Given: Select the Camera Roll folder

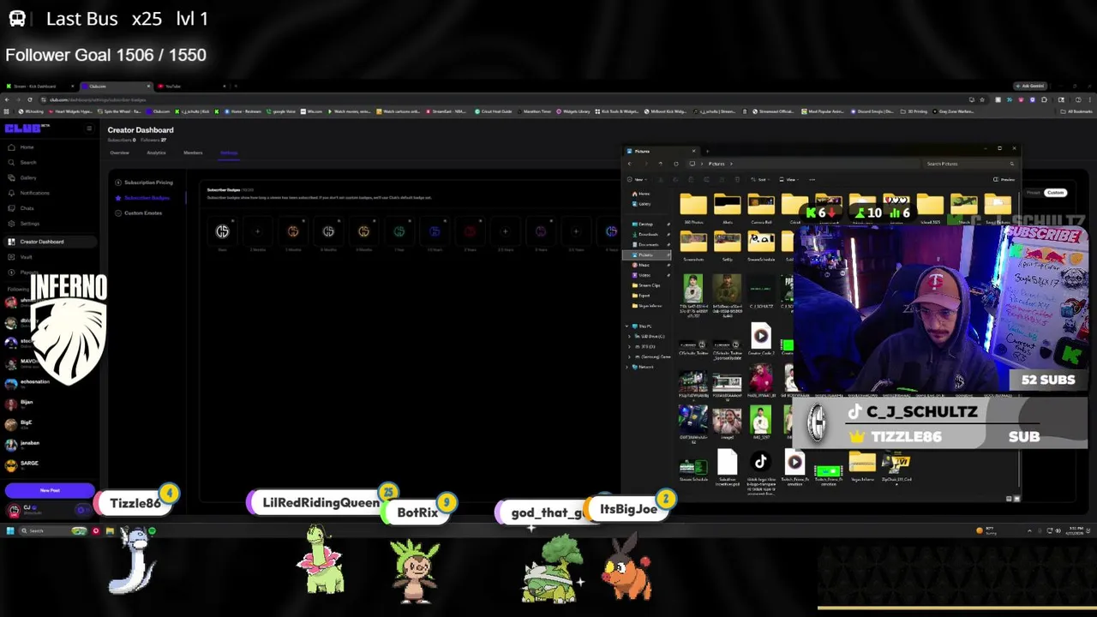Looking at the screenshot, I should pos(761,209).
